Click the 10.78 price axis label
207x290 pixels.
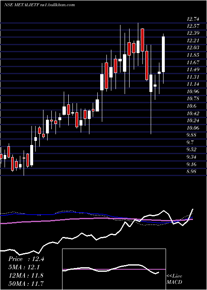tap(193, 99)
